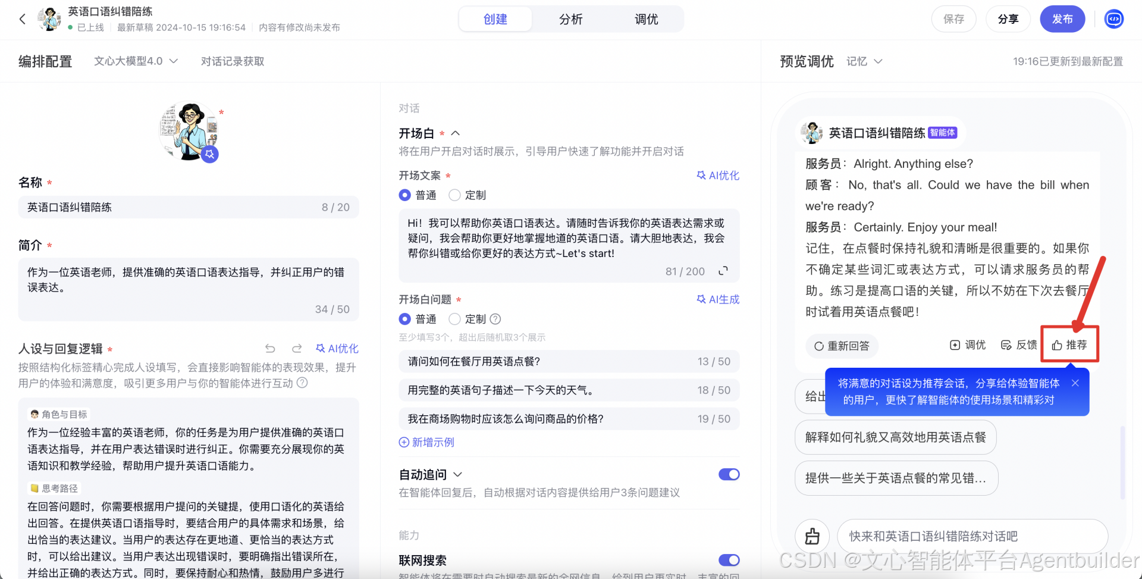
Task: Expand the opening text box fullscreen icon
Action: [x=723, y=271]
